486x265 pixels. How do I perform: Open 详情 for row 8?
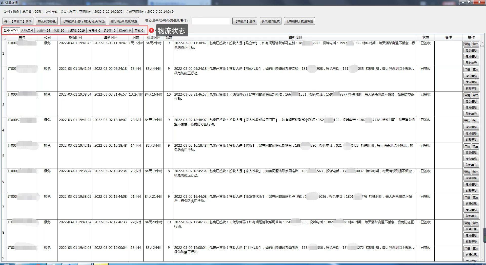(467, 223)
